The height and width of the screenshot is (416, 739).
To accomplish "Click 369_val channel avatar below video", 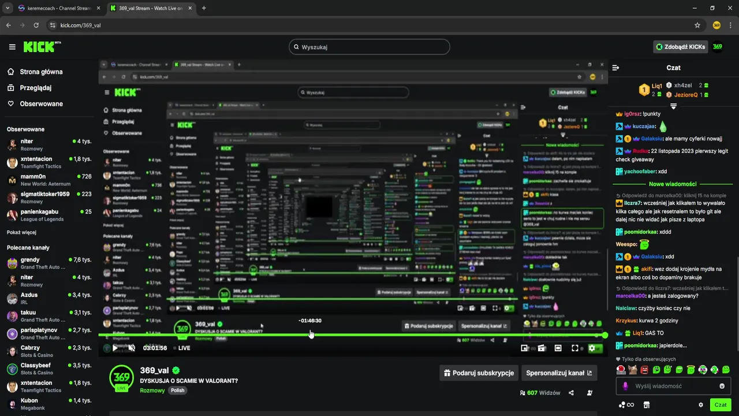I will (121, 377).
